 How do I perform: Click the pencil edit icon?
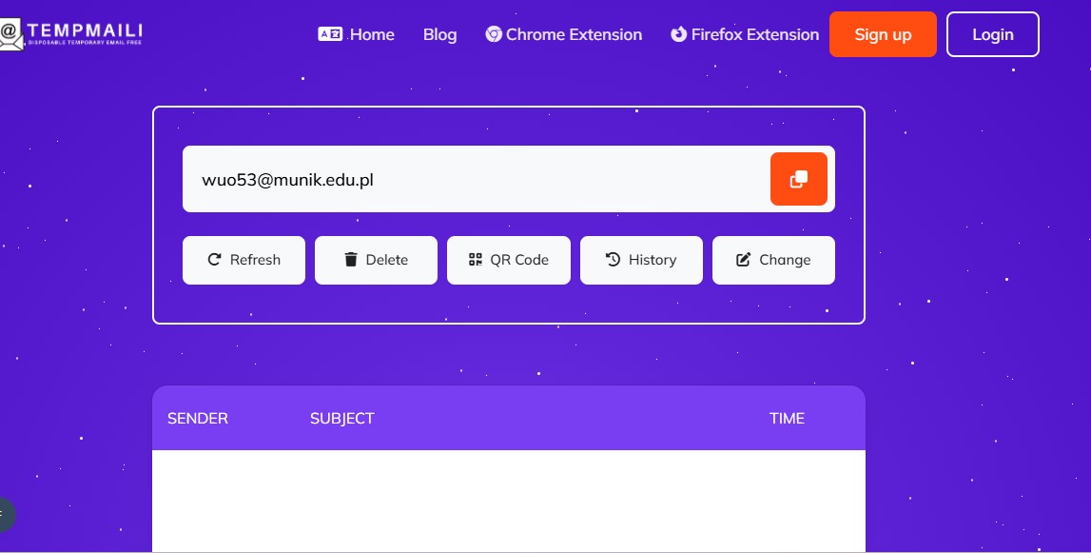(743, 260)
